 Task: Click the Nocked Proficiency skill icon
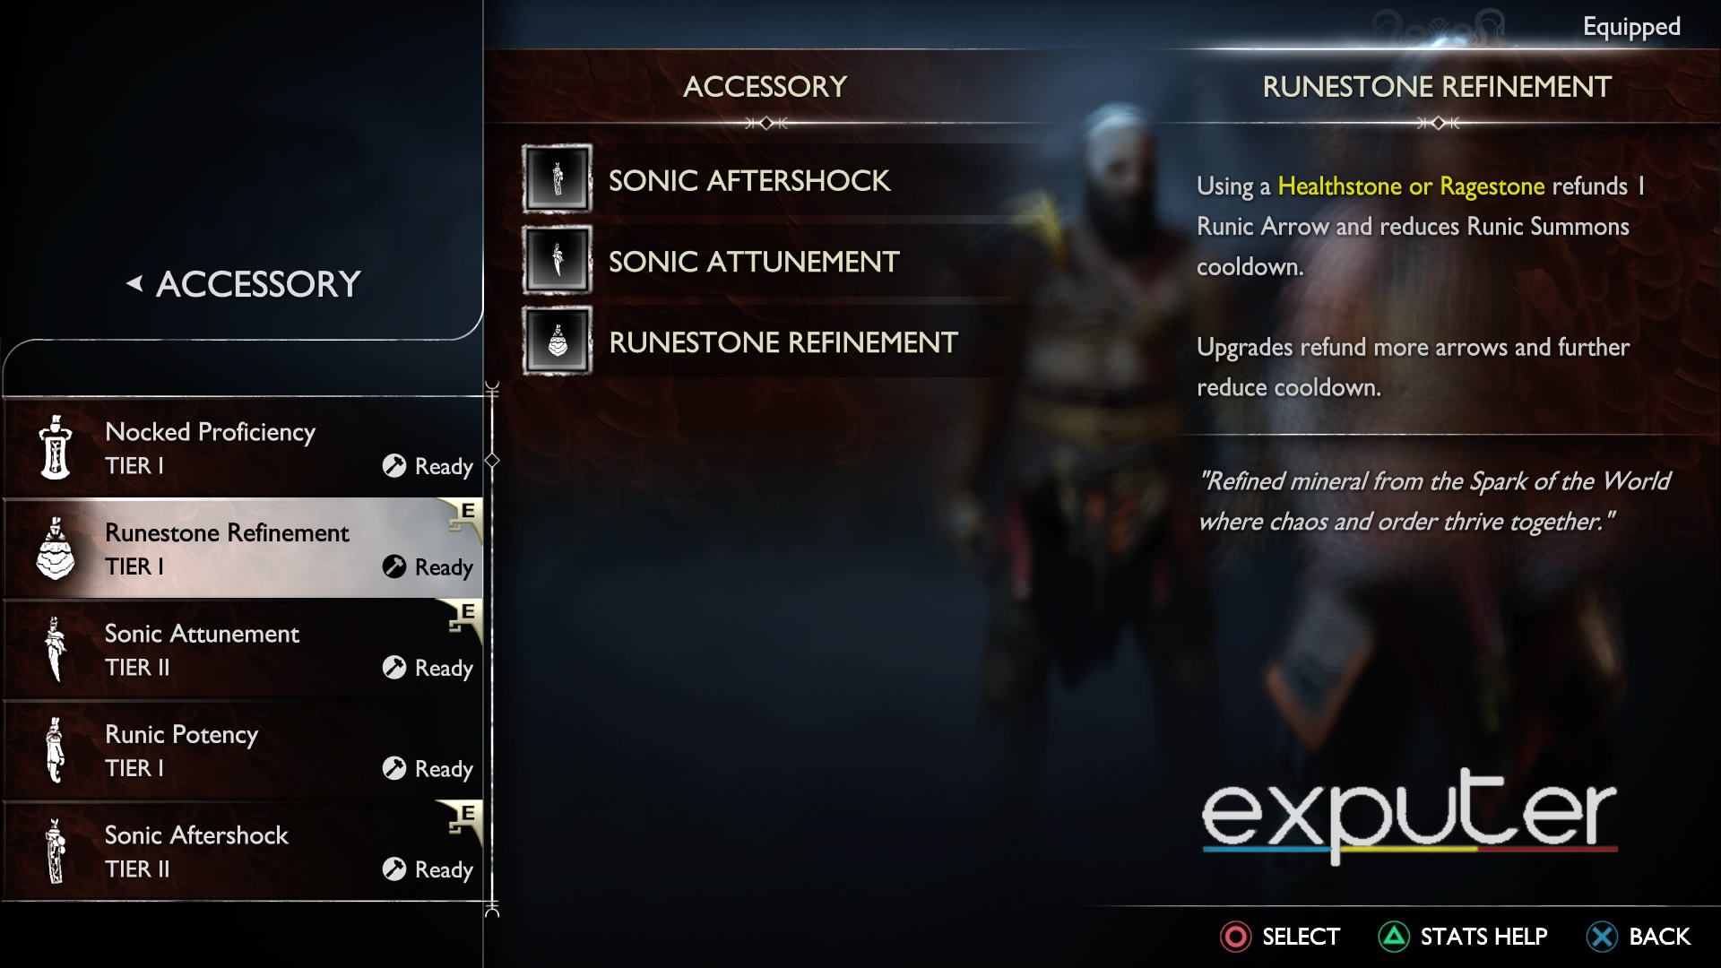(x=56, y=446)
